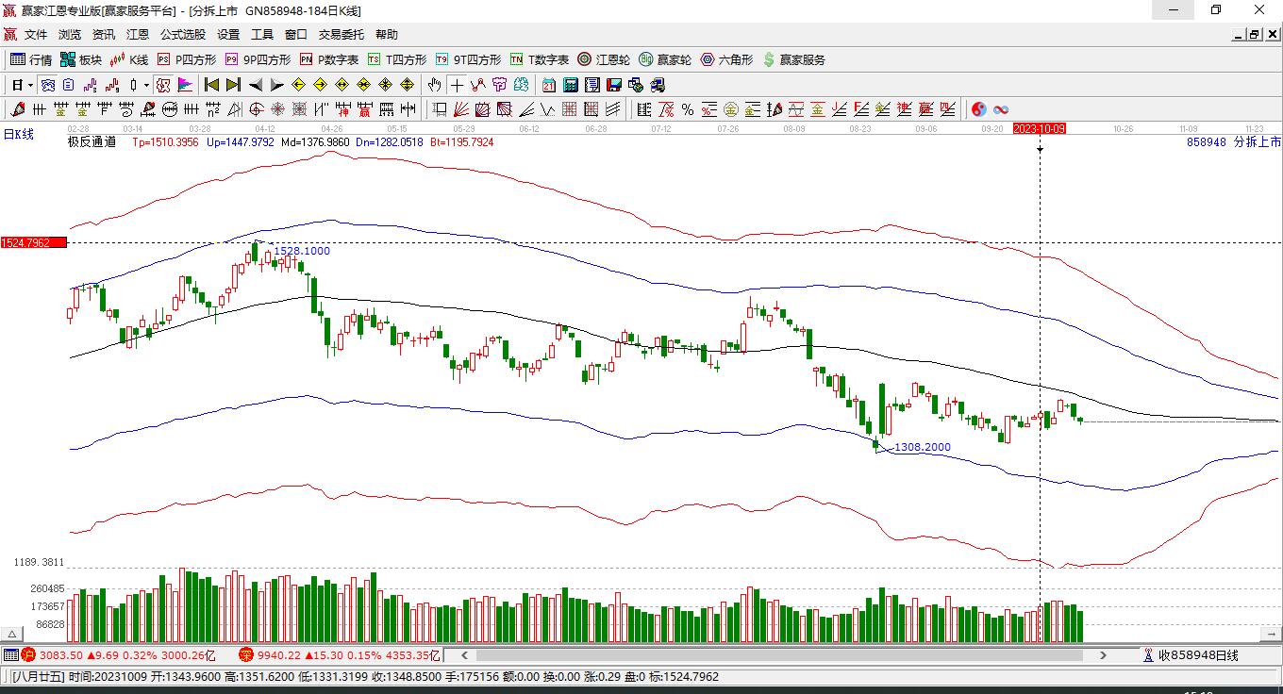Screen dimensions: 1283x694
Task: Step chart right with black arrow
Action: click(x=277, y=85)
